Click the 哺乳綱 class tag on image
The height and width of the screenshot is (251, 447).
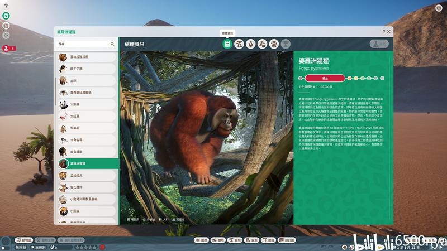point(133,219)
